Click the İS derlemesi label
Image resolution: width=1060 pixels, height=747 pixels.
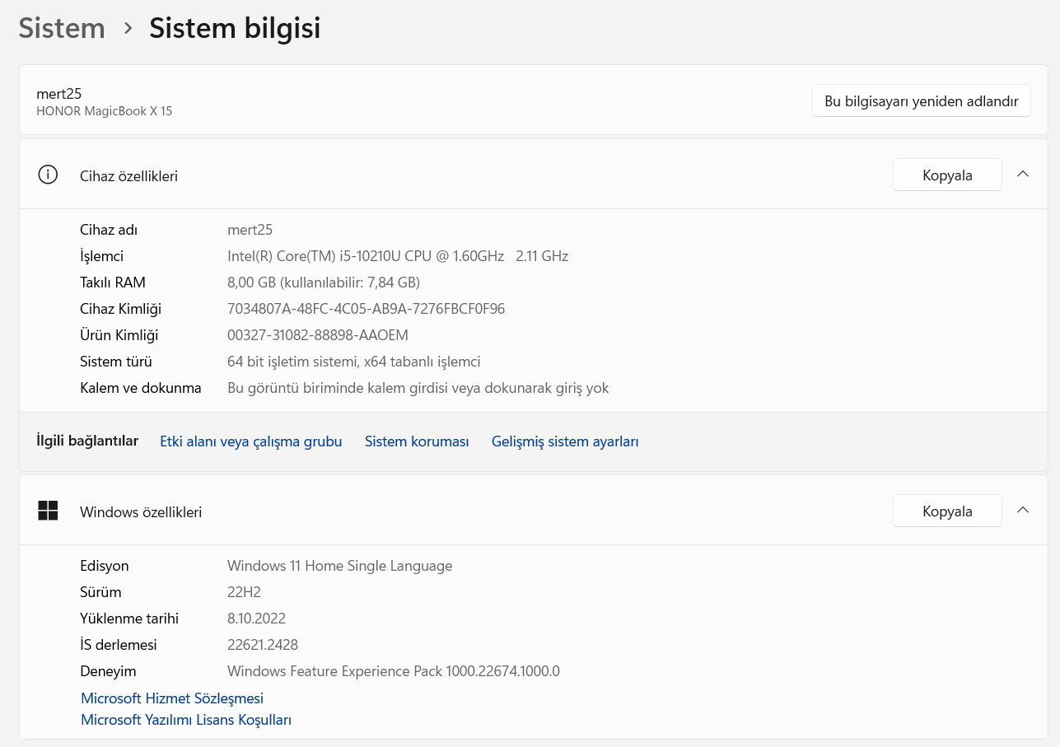[119, 645]
